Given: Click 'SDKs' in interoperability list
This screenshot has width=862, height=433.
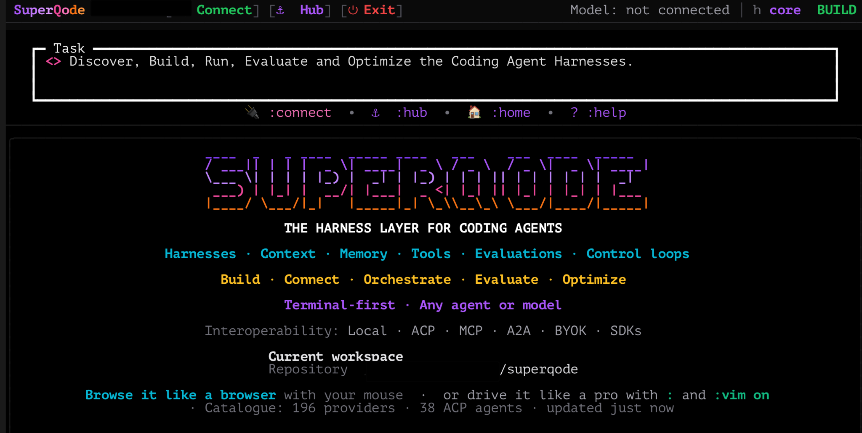Looking at the screenshot, I should (x=626, y=331).
